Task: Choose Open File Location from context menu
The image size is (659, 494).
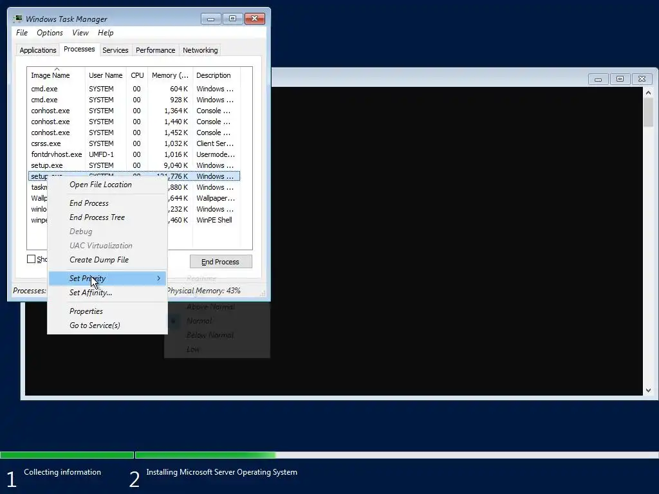Action: [x=107, y=185]
